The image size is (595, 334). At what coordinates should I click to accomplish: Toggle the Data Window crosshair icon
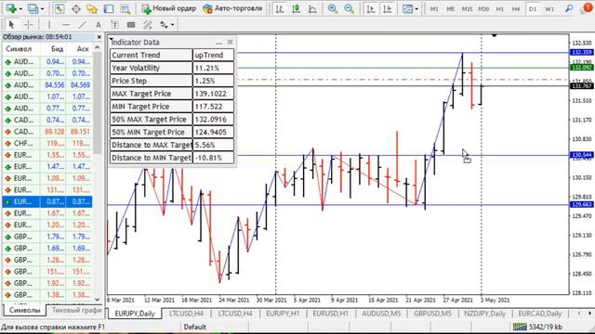(76, 8)
